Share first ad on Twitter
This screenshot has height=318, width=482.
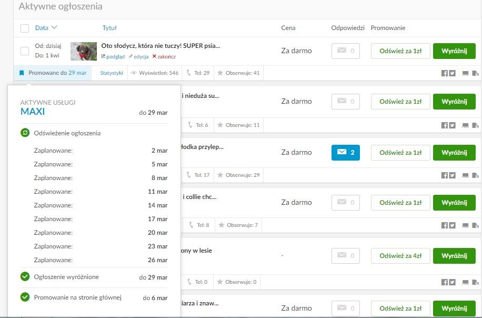(x=452, y=73)
